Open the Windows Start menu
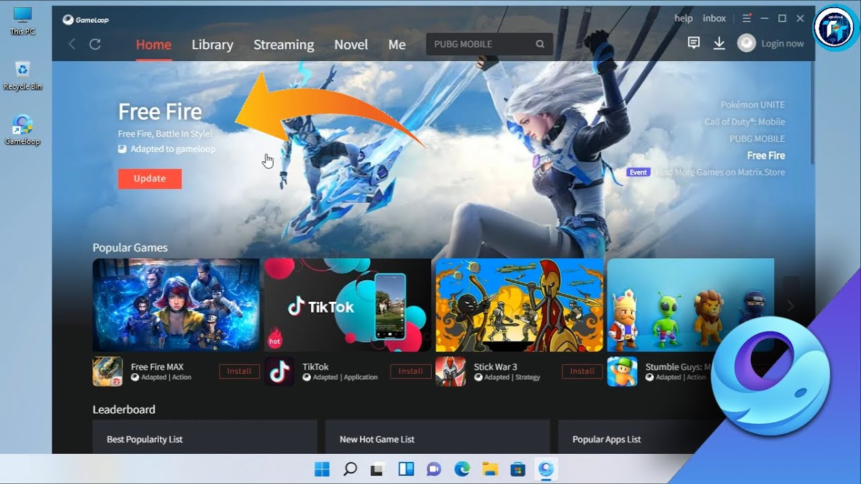The height and width of the screenshot is (484, 861). tap(322, 469)
